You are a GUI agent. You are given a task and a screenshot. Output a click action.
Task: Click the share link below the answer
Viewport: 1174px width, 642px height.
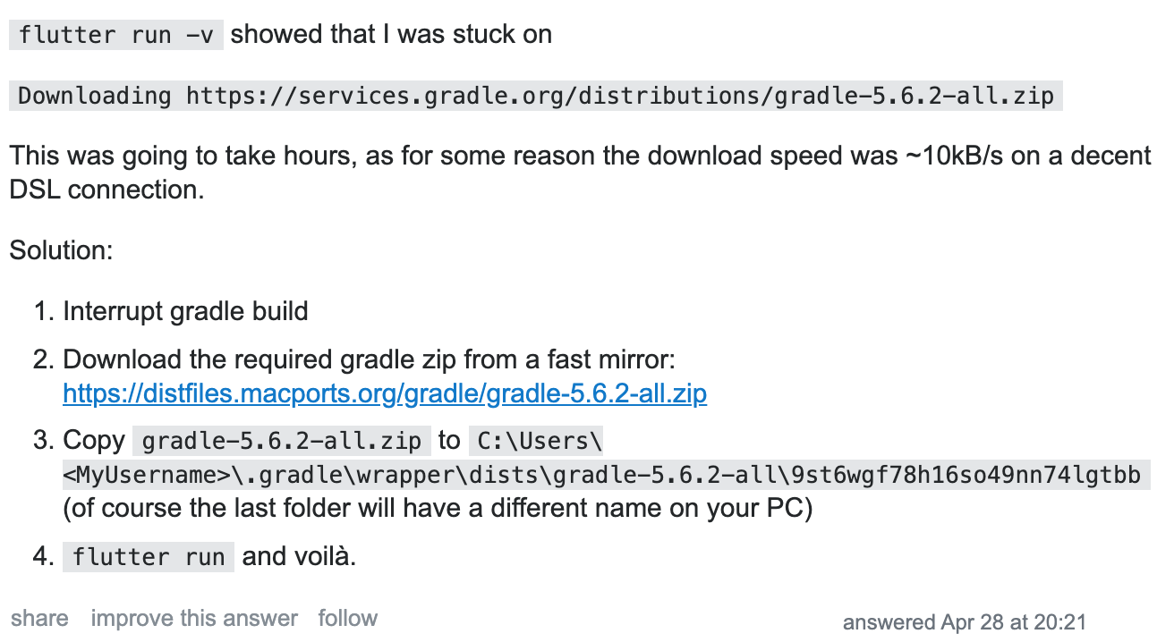pos(39,618)
